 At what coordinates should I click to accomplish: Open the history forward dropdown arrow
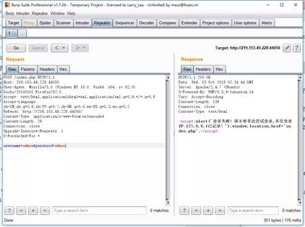click(84, 48)
